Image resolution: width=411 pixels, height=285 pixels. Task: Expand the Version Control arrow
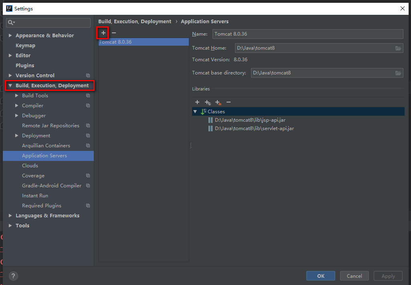click(x=10, y=75)
